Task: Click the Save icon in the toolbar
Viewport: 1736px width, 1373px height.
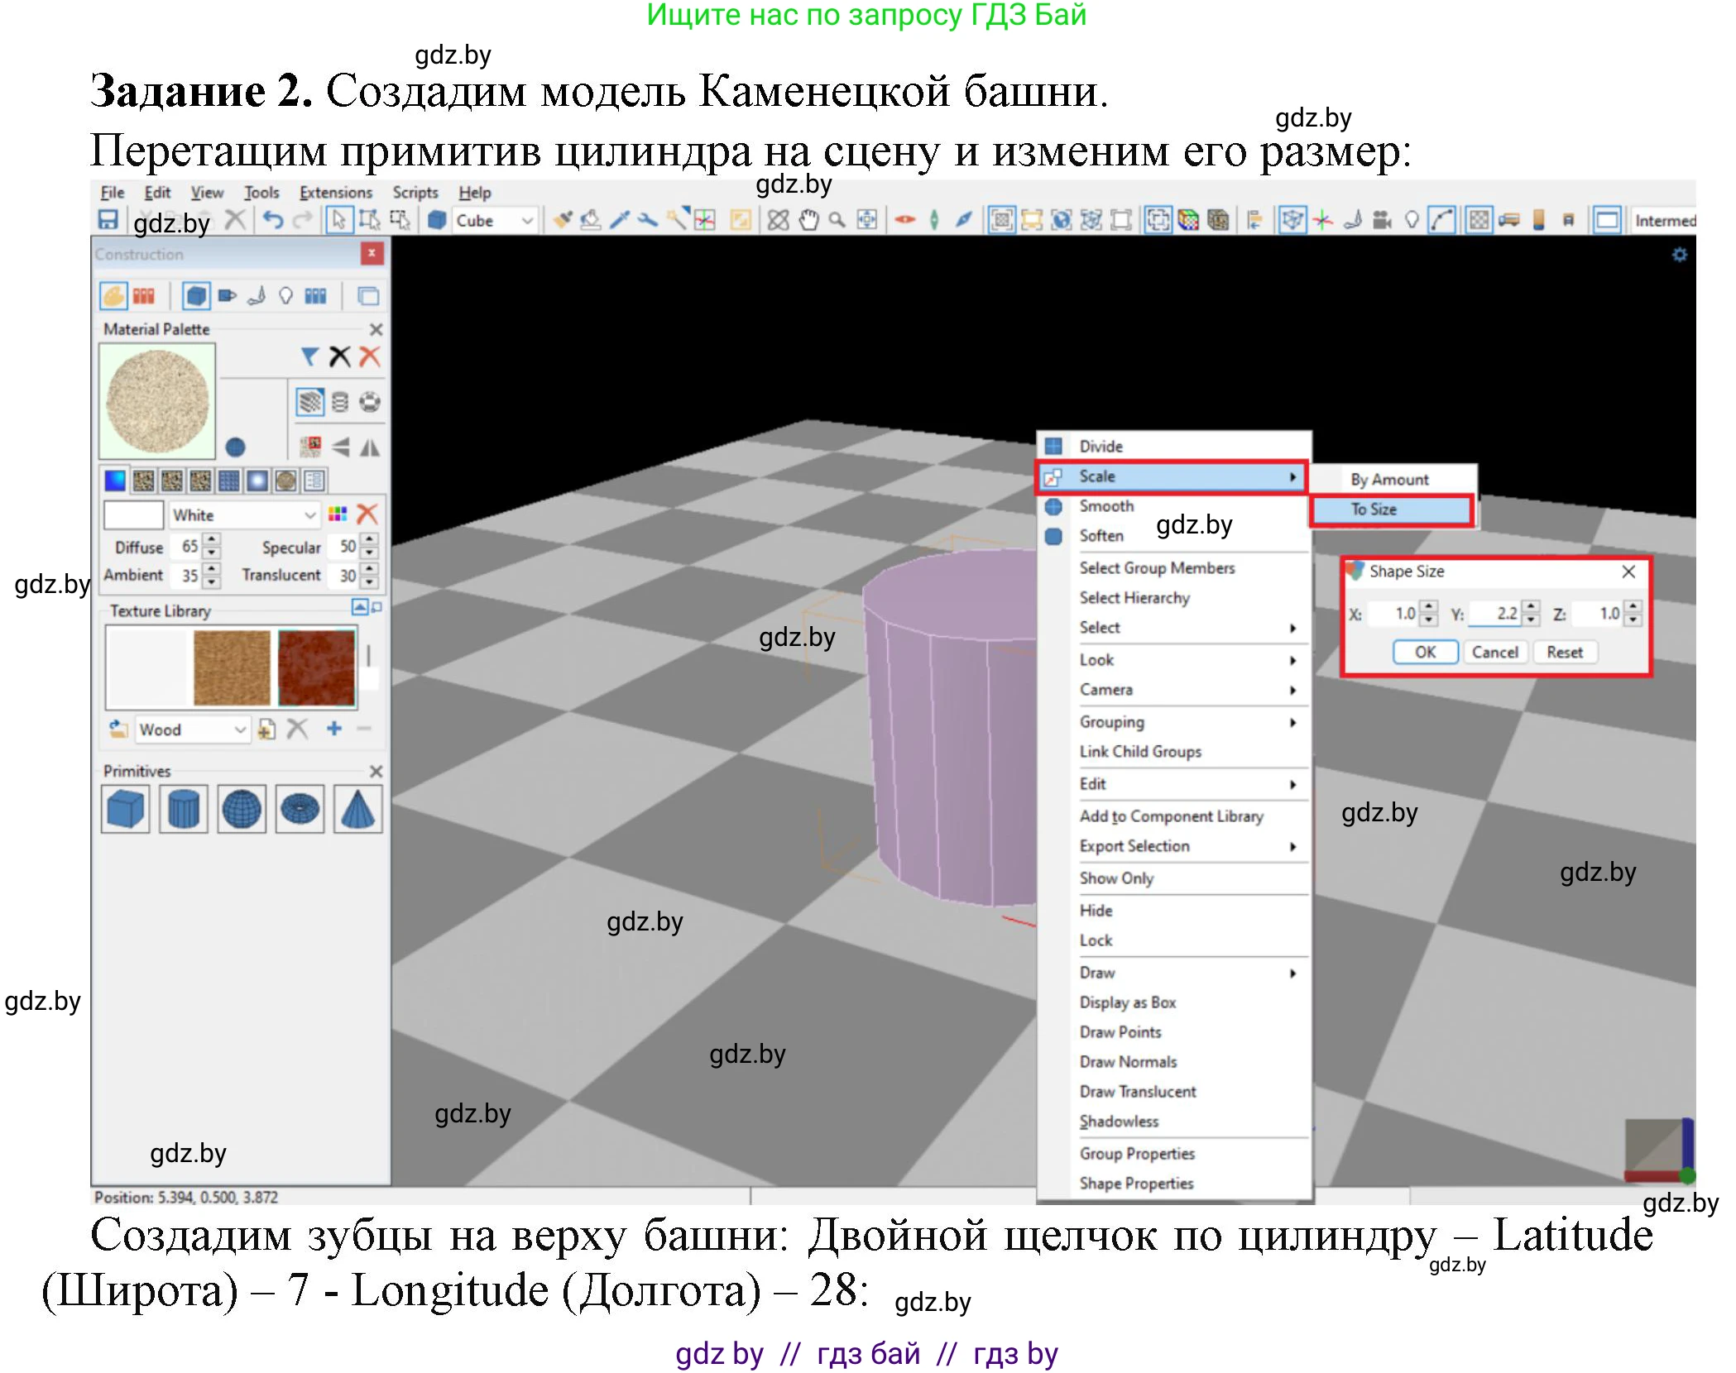Action: pyautogui.click(x=108, y=220)
